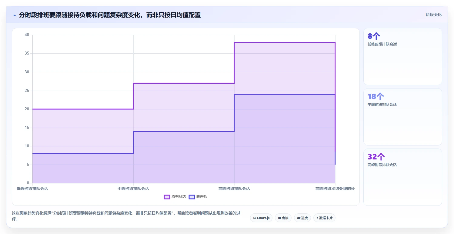Viewport: 454px width, 234px height.
Task: Select the 18个 中峰时段排队会话 card
Action: (403, 117)
